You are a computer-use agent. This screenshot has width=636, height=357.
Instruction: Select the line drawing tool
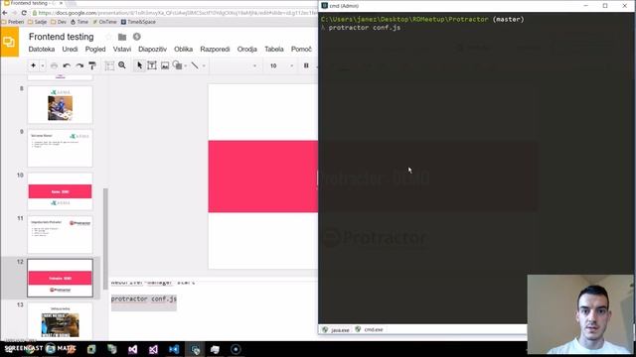pyautogui.click(x=195, y=65)
